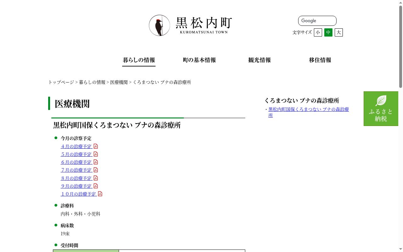Open sidebar link 黒松内町国保くろまつない ブナの森診療所
Viewport: 403px width, 252px height.
[x=309, y=112]
